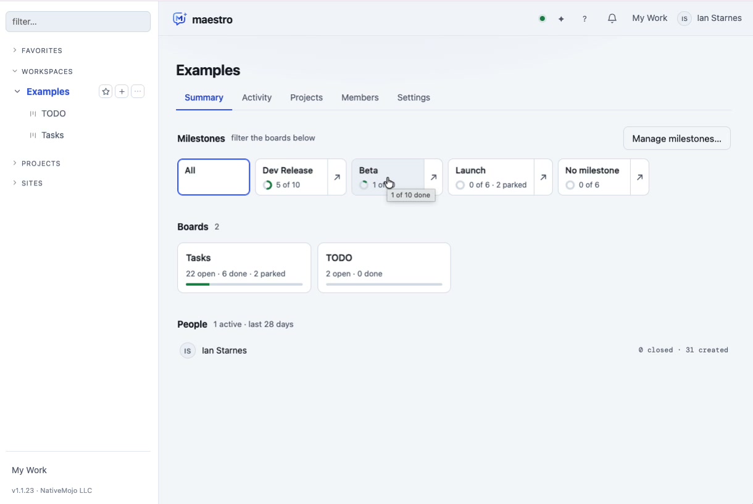
Task: Open Examples workspace more options menu
Action: (x=138, y=92)
